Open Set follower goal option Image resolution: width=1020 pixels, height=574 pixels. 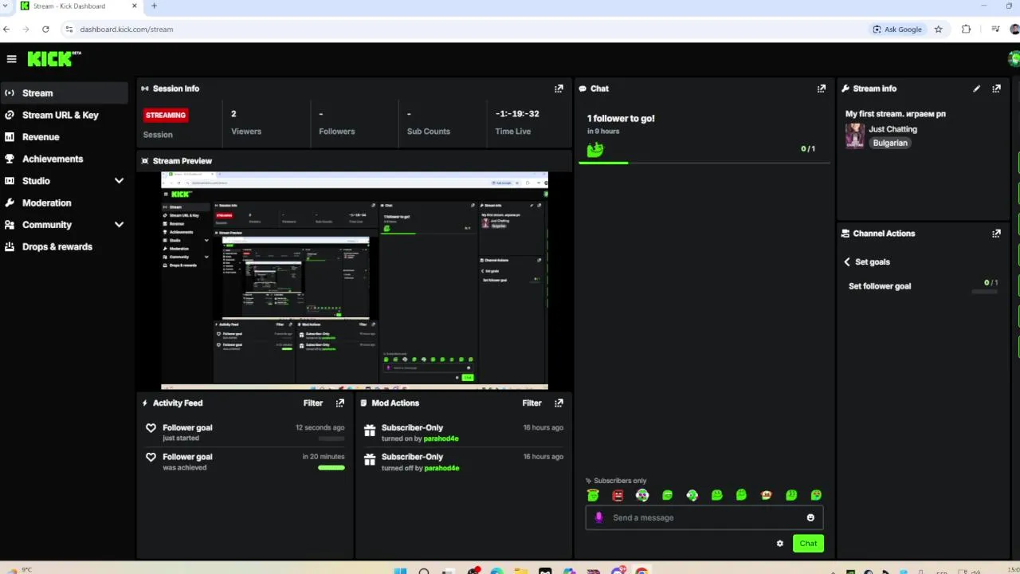click(880, 286)
